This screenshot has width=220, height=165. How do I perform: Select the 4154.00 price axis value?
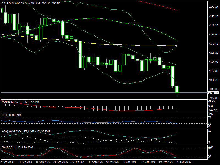point(213,62)
